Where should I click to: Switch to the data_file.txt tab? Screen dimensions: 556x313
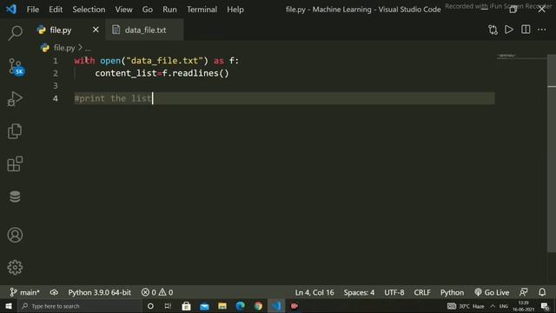(x=145, y=30)
